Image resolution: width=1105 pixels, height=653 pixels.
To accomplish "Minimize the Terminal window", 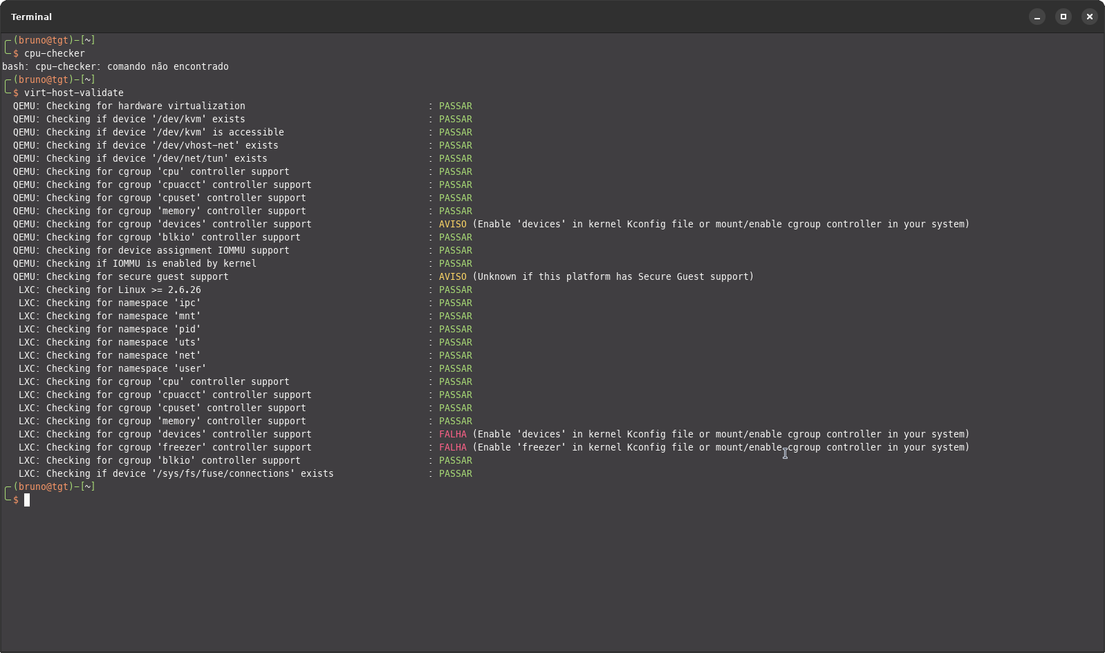I will [x=1037, y=17].
